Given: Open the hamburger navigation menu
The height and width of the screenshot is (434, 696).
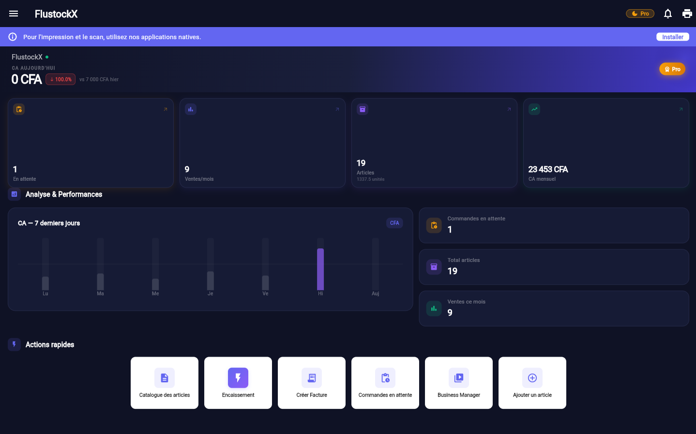Looking at the screenshot, I should click(14, 14).
